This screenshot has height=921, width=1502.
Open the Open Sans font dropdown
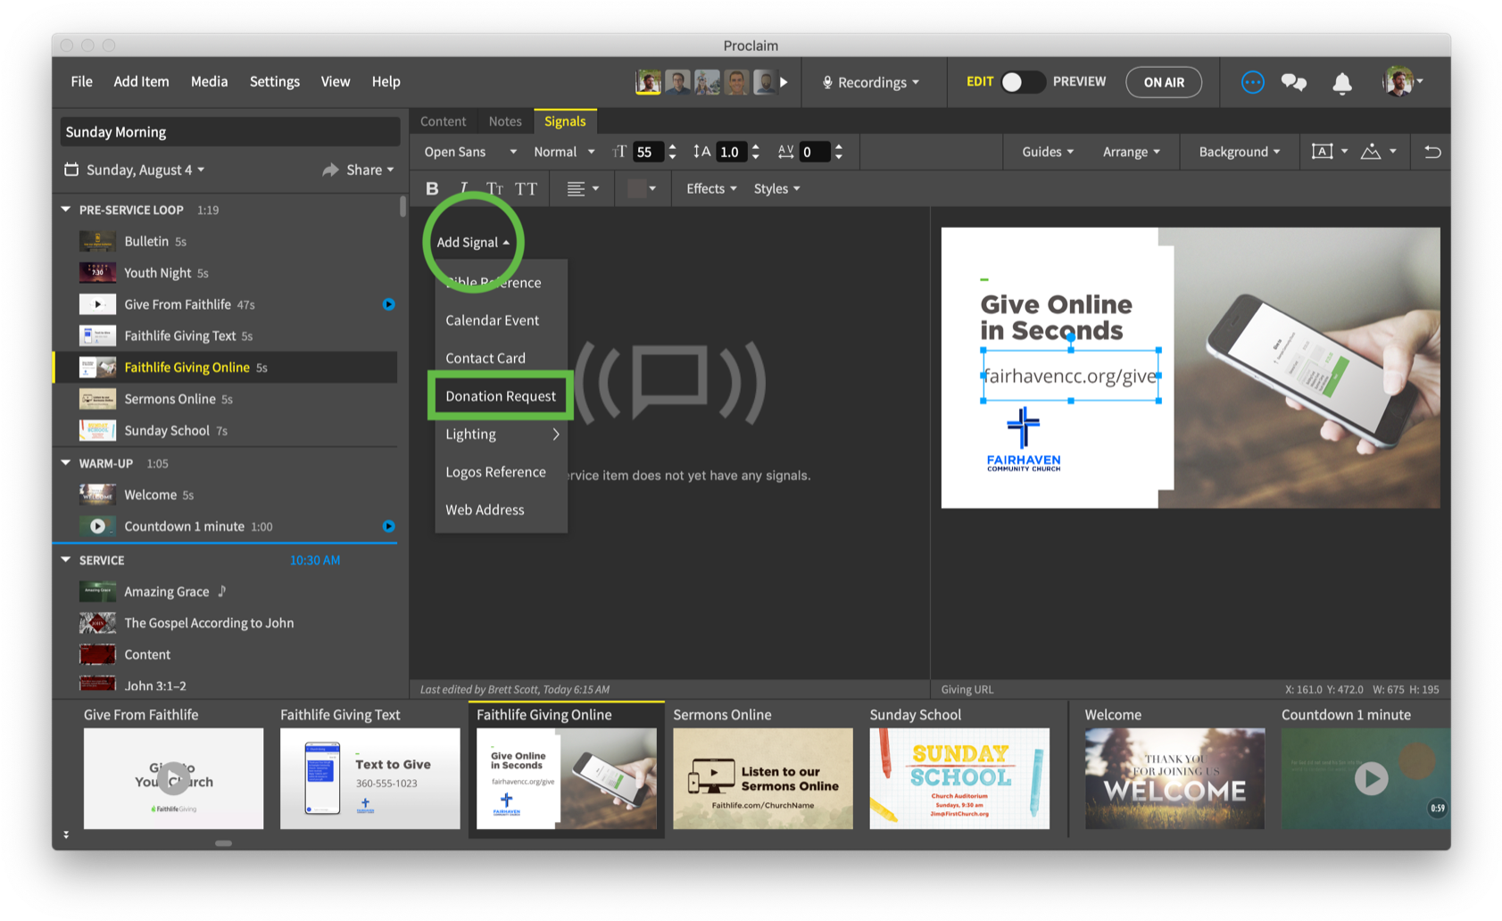(x=469, y=152)
